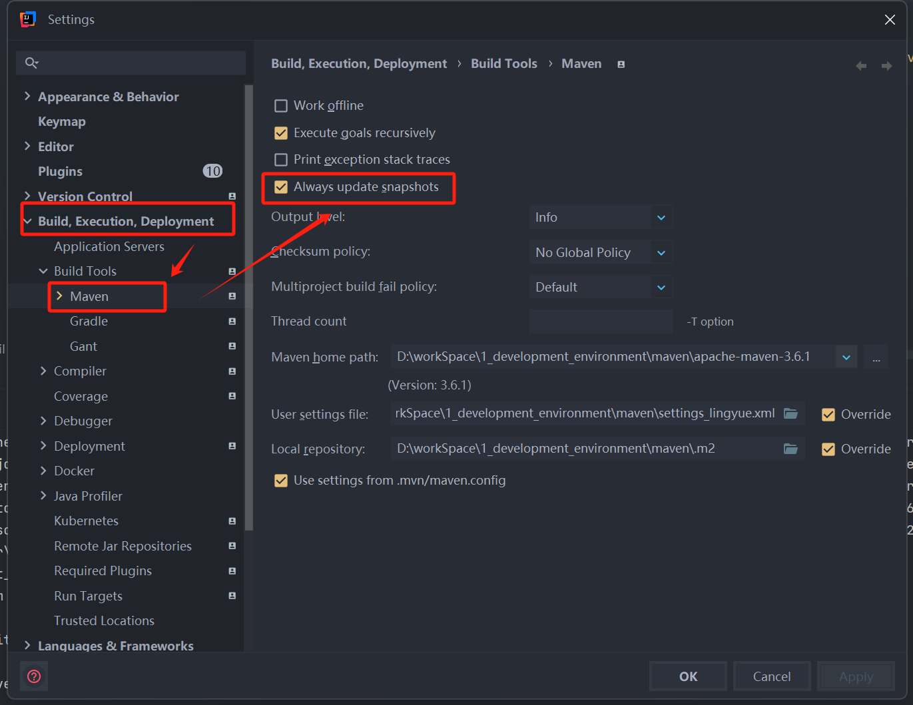Click folder icon for Local repository

[790, 449]
